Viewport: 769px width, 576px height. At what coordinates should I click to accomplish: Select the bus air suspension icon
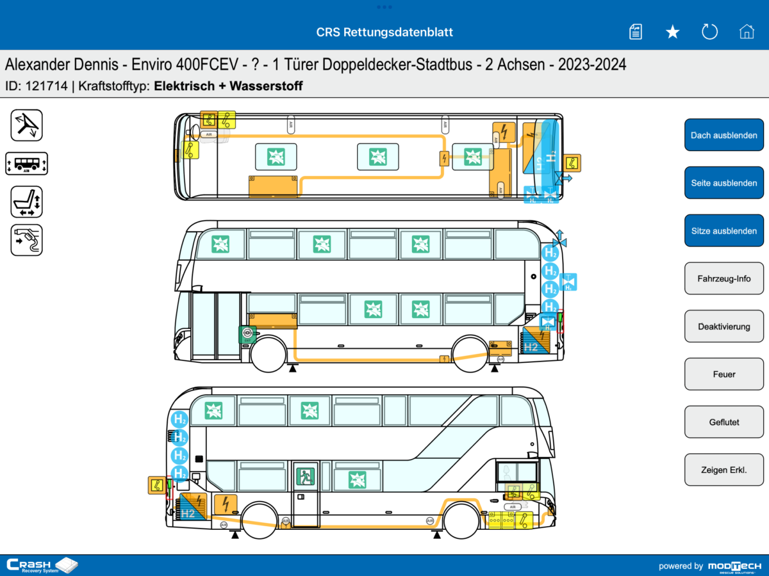(27, 163)
